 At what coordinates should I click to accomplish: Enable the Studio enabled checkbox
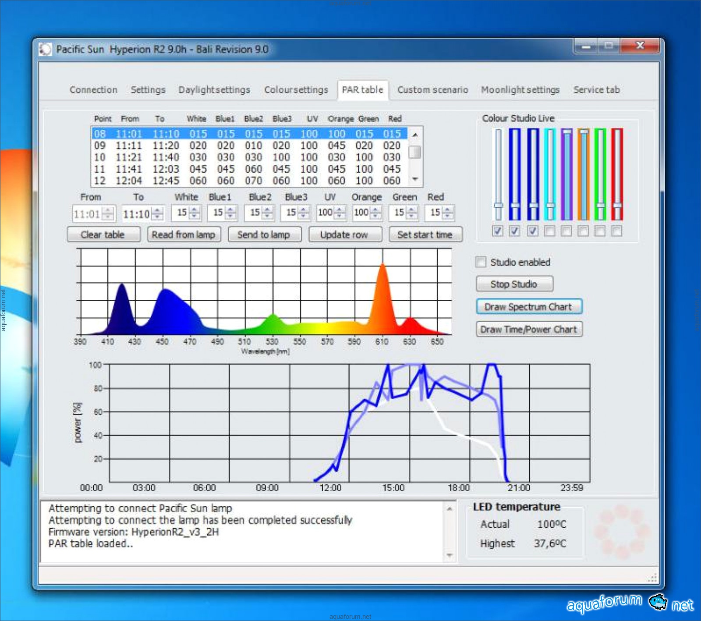click(x=481, y=262)
